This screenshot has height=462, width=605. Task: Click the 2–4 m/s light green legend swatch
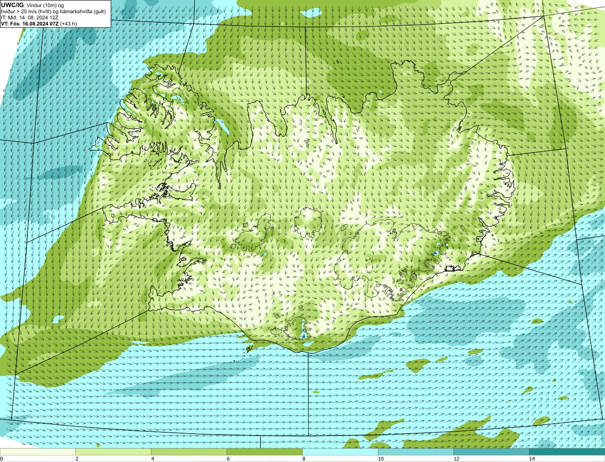click(x=113, y=452)
